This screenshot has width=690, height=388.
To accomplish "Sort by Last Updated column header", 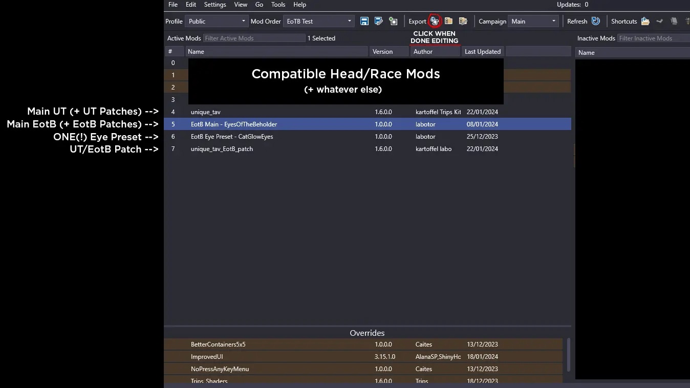I will click(483, 52).
